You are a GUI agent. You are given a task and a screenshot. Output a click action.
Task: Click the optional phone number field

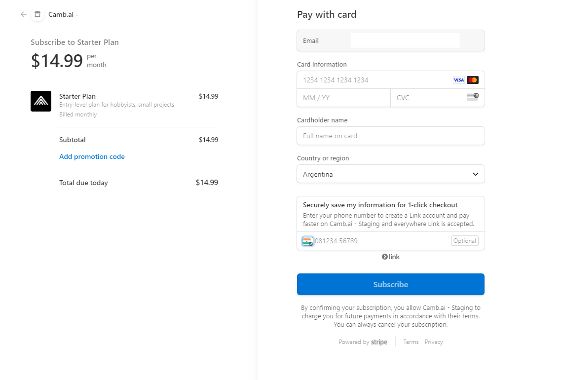coord(380,241)
